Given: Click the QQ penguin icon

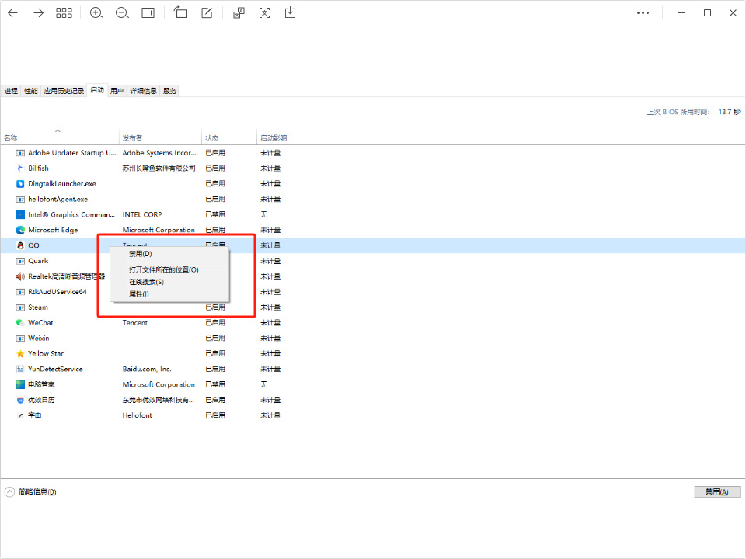Looking at the screenshot, I should click(x=20, y=246).
